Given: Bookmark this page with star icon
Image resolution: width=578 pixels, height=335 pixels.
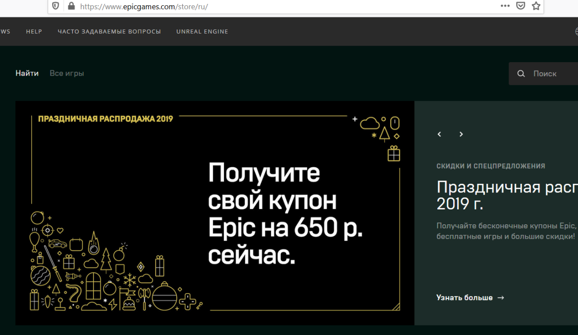Looking at the screenshot, I should pyautogui.click(x=536, y=6).
